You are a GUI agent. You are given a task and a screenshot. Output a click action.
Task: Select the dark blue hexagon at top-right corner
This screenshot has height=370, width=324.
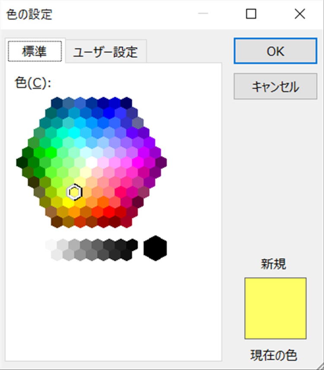(126, 103)
